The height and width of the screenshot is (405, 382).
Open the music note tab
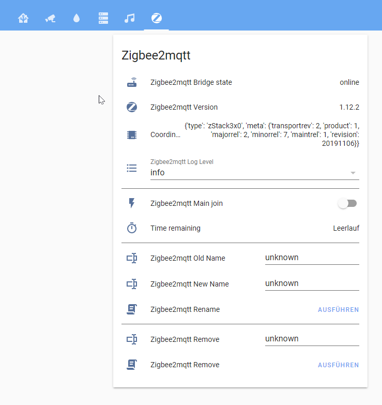point(130,18)
